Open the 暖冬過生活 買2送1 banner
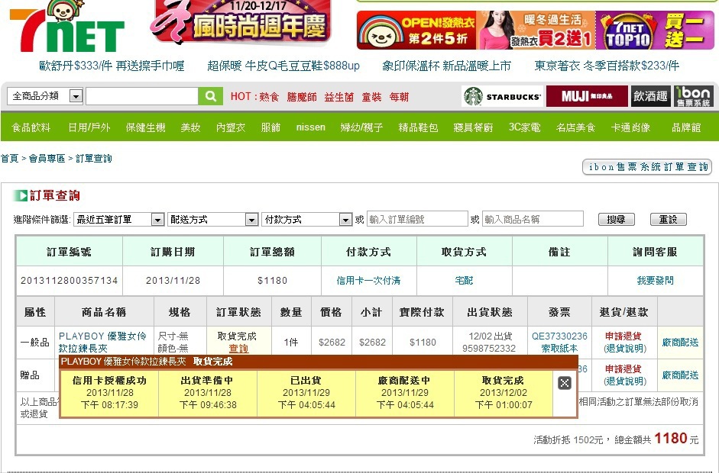The height and width of the screenshot is (473, 719). [536, 31]
